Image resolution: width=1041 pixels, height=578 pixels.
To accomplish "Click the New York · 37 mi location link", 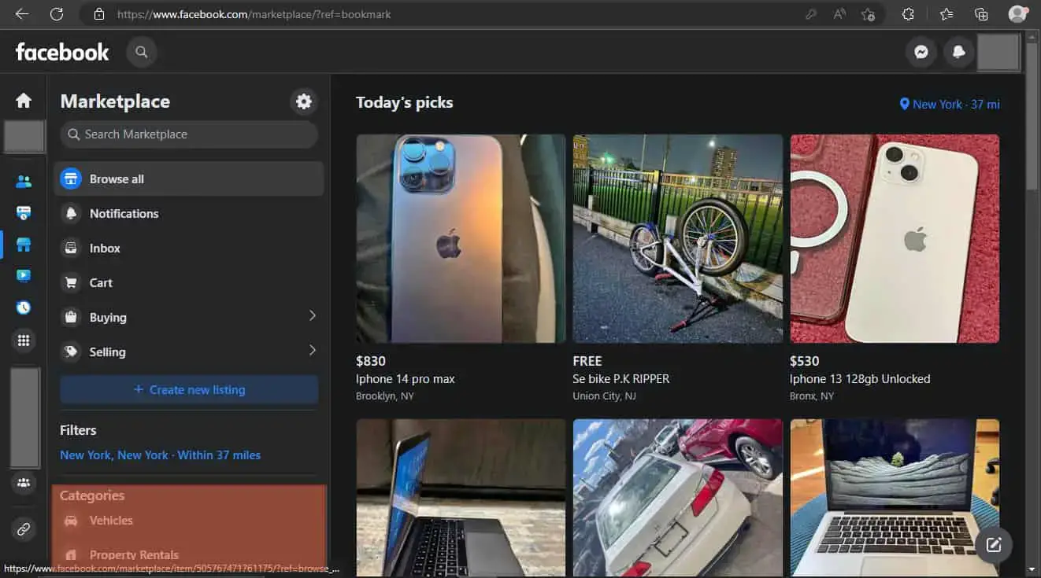I will [950, 104].
